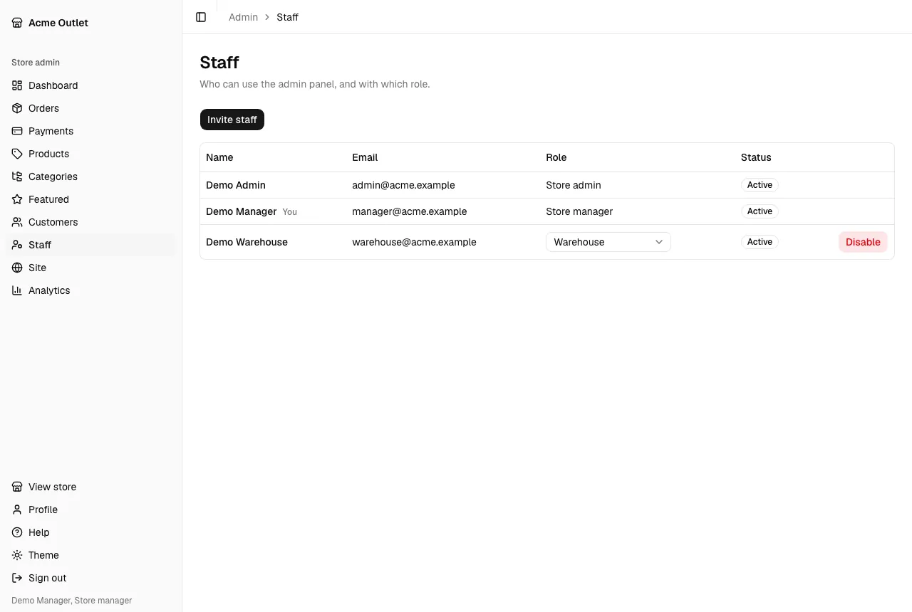Follow the Admin breadcrumb link
Image resolution: width=912 pixels, height=612 pixels.
click(x=243, y=17)
